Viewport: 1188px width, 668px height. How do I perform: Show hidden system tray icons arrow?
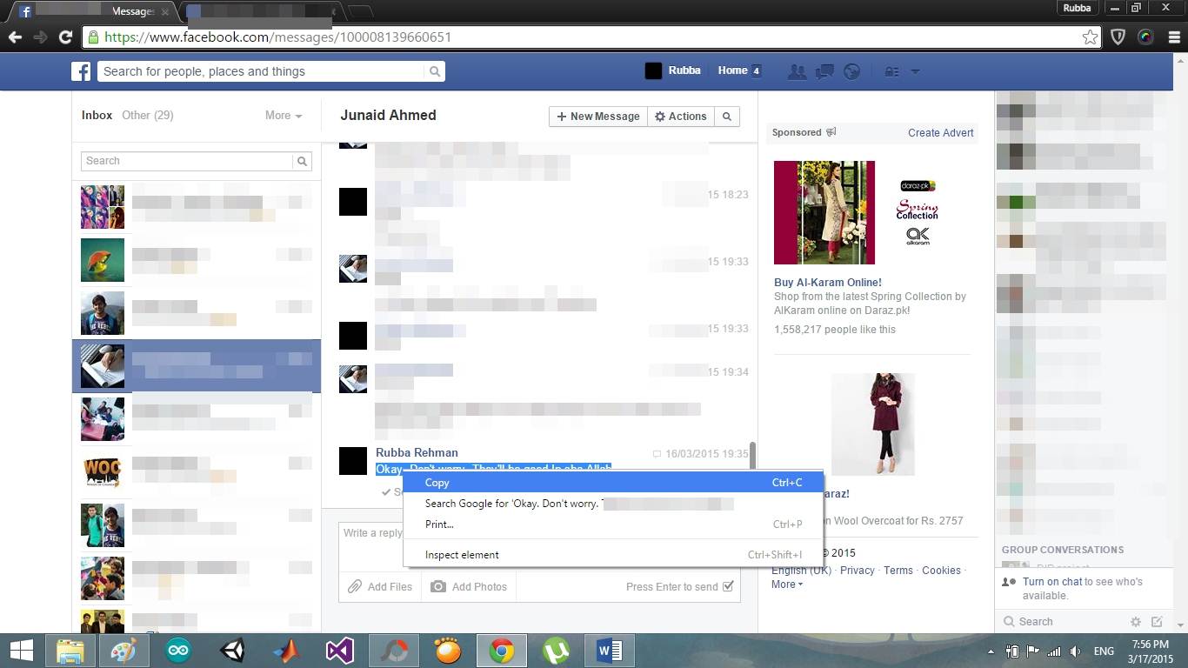point(991,651)
